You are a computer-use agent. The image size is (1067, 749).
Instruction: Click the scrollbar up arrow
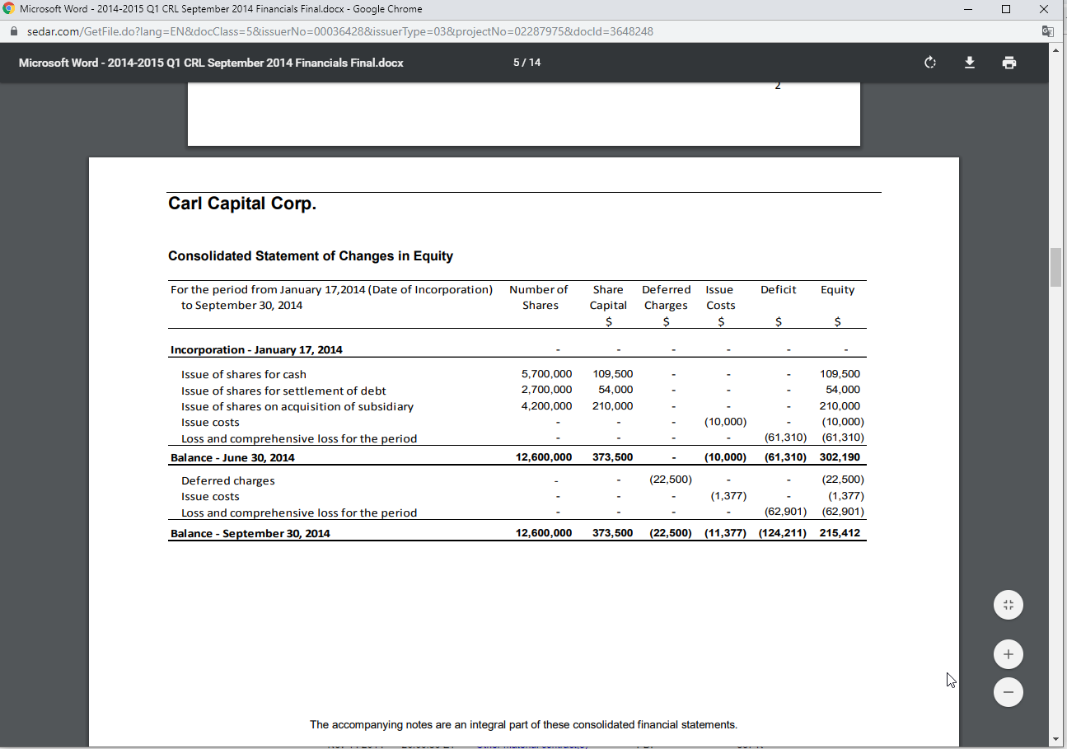(x=1056, y=49)
